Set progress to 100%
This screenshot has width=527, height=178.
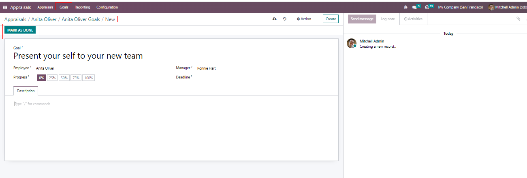89,78
